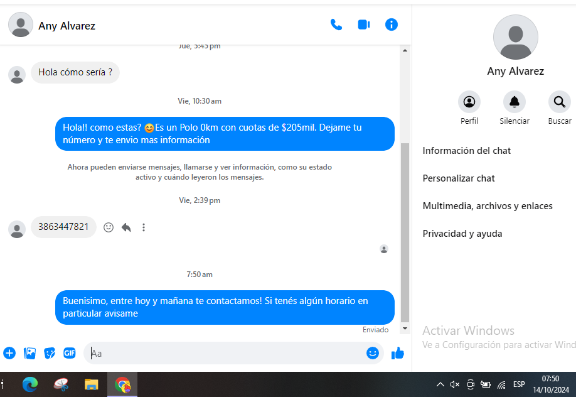Click the 'Enviado' status label
The height and width of the screenshot is (397, 576).
tap(375, 330)
